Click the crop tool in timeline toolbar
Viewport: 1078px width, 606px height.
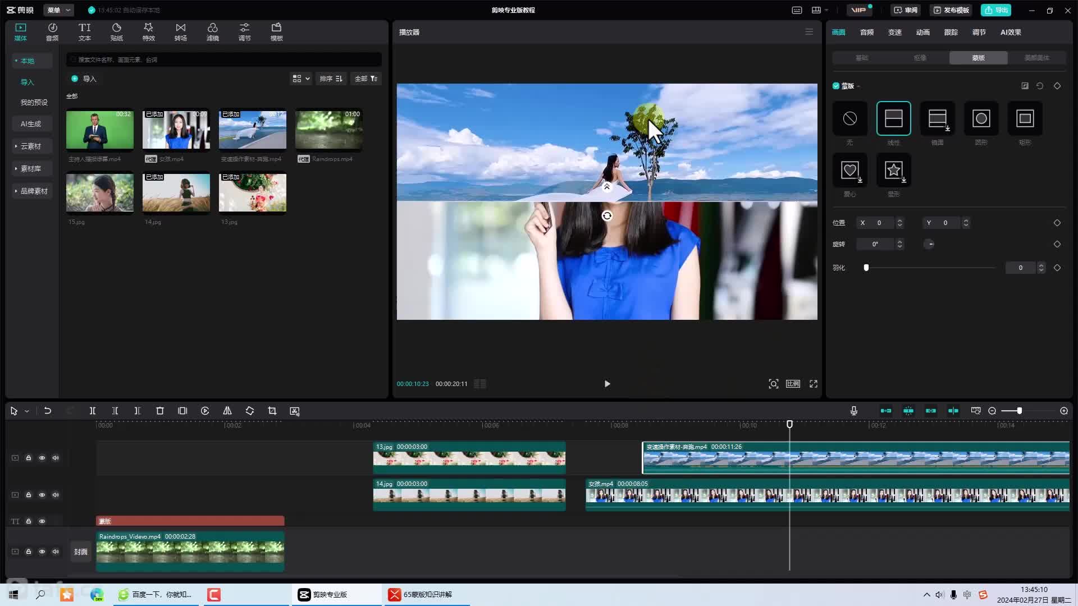point(272,411)
